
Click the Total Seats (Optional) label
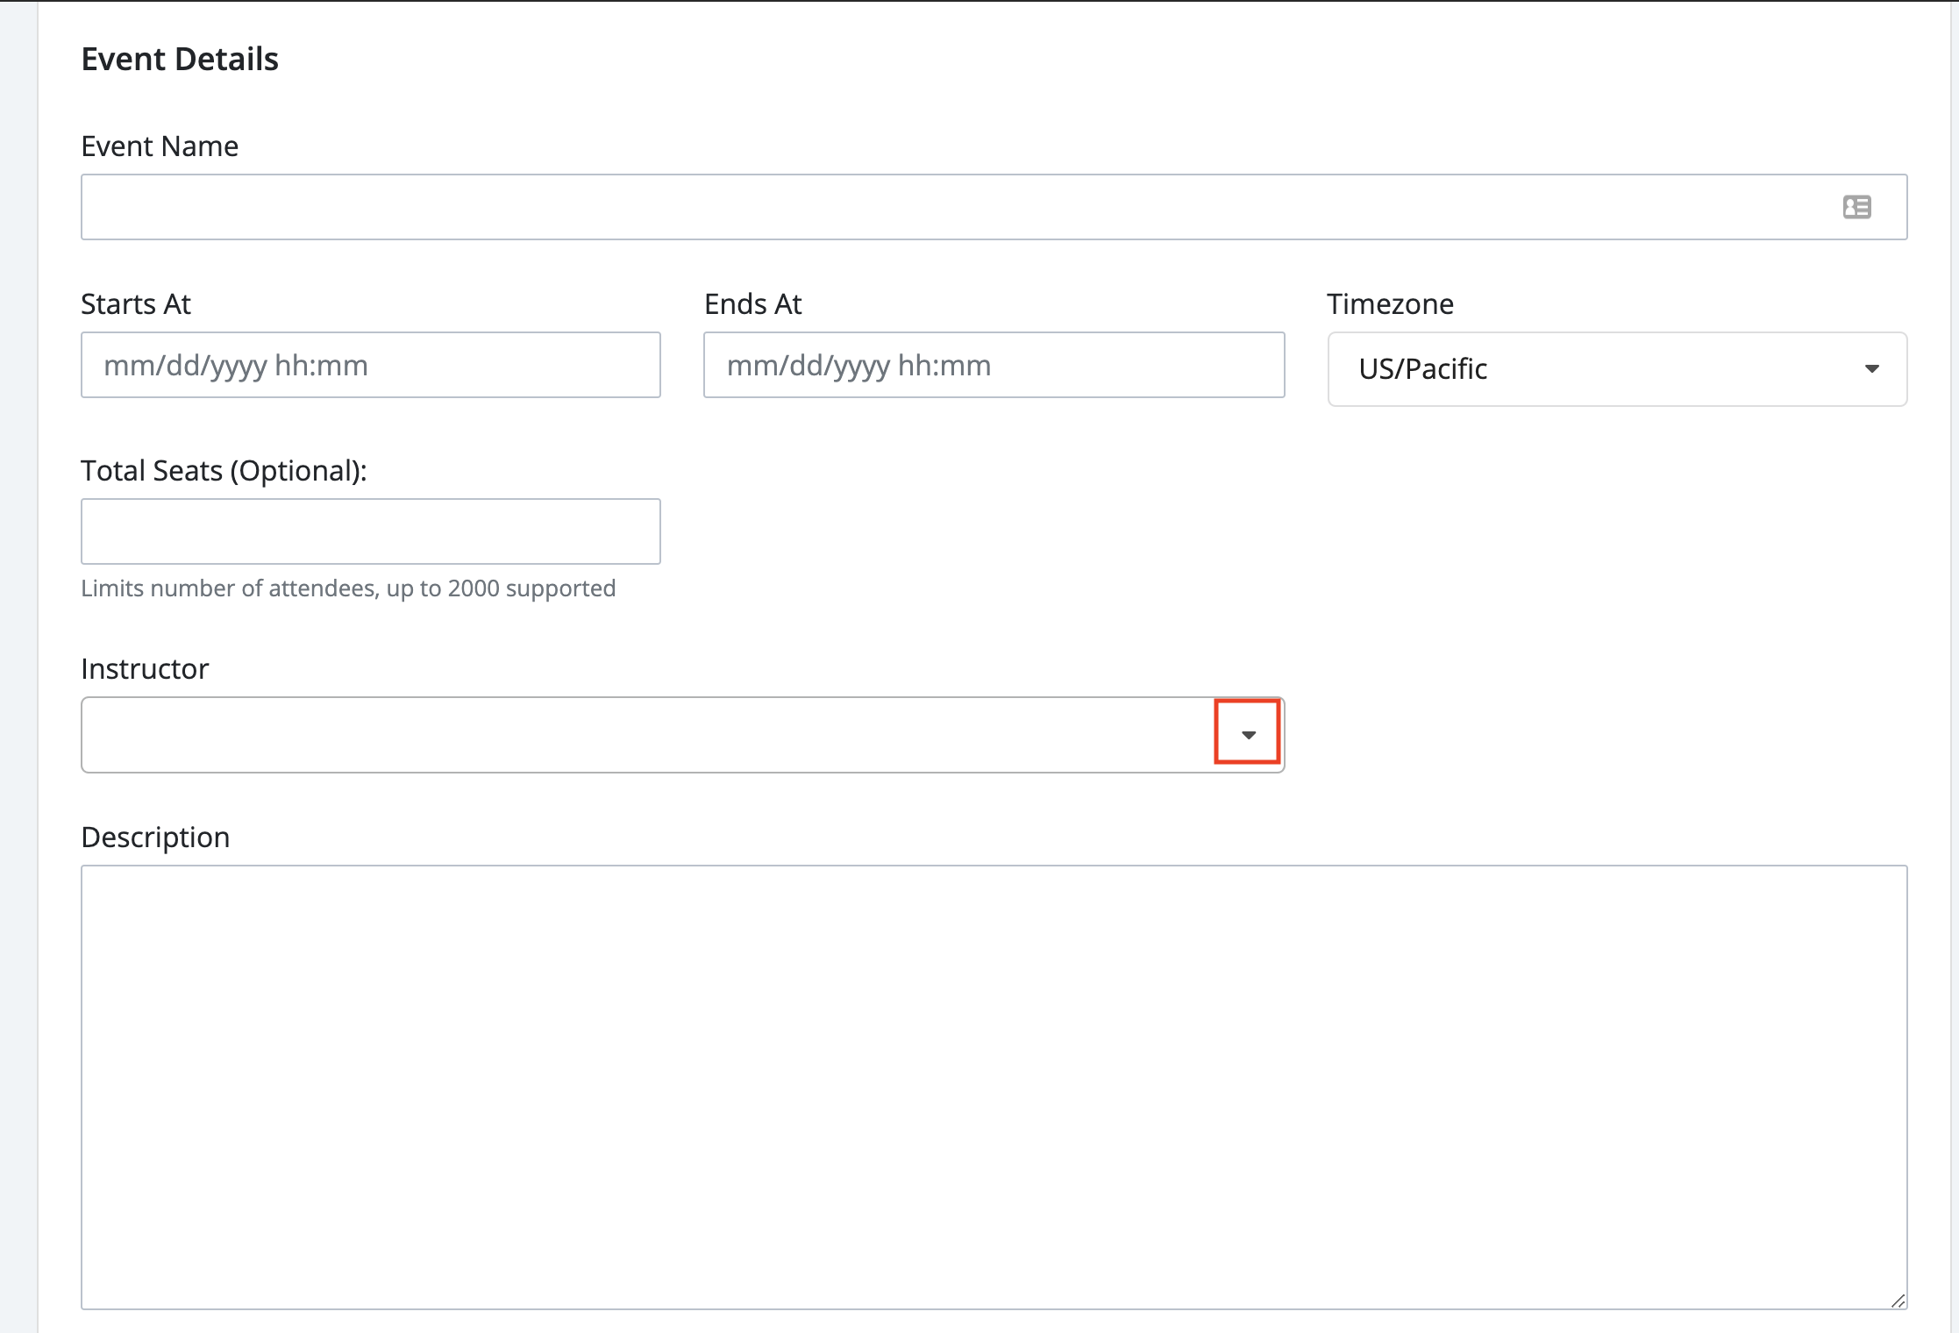[224, 471]
